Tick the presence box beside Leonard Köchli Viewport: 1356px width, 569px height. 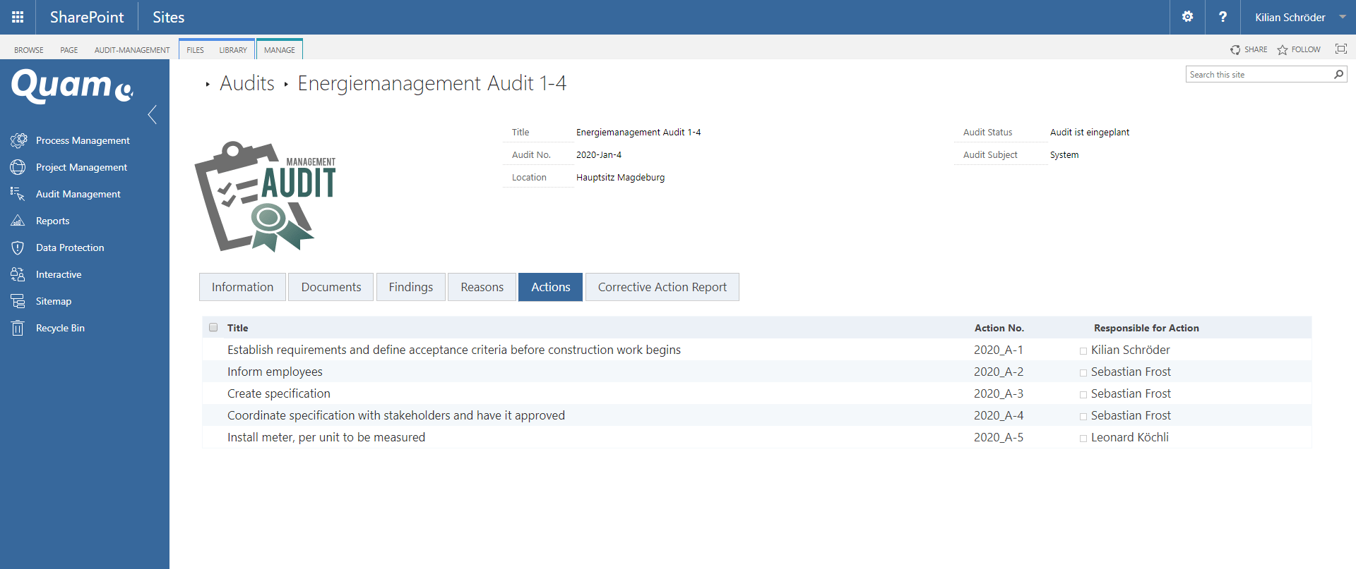coord(1083,439)
